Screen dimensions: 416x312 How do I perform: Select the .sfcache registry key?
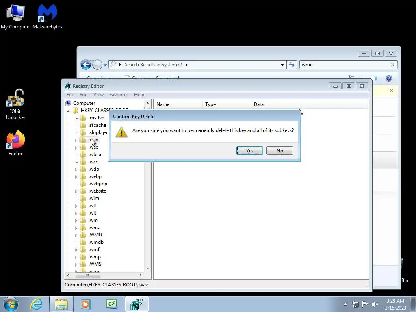[97, 125]
